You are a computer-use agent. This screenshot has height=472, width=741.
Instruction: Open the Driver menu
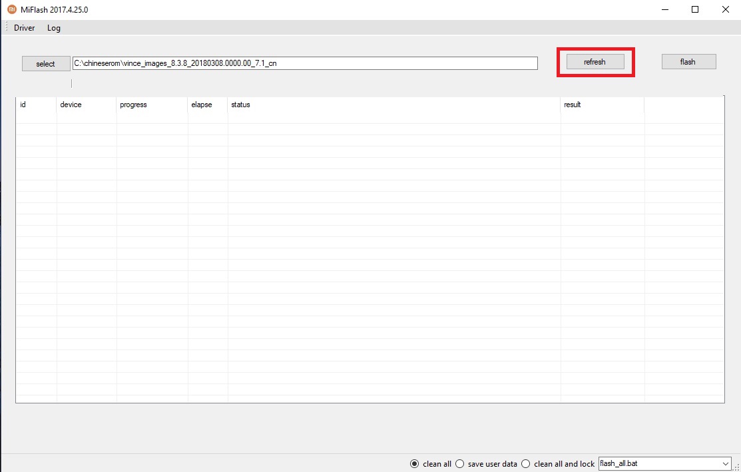click(x=25, y=28)
